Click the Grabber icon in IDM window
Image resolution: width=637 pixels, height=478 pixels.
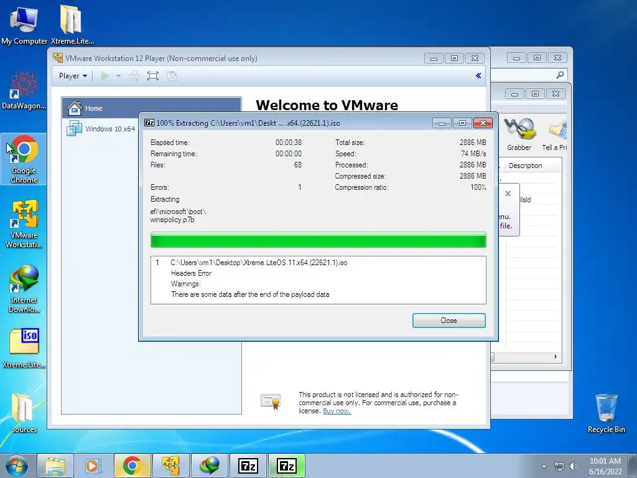point(519,134)
